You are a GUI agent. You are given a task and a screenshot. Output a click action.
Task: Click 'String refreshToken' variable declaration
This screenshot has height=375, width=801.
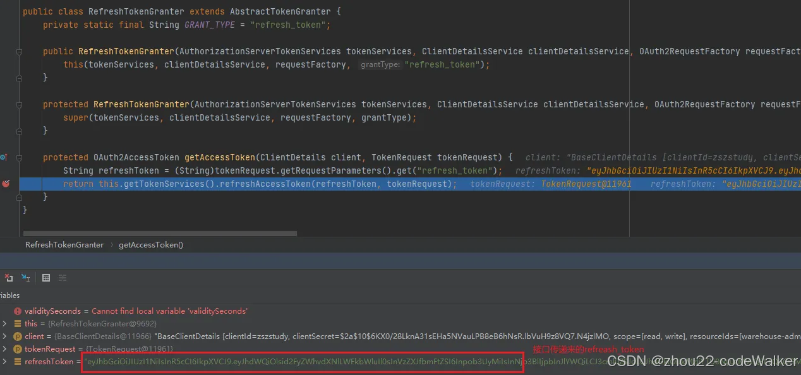click(x=109, y=170)
